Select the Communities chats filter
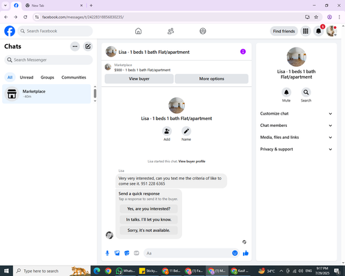This screenshot has height=276, width=345. click(x=74, y=77)
